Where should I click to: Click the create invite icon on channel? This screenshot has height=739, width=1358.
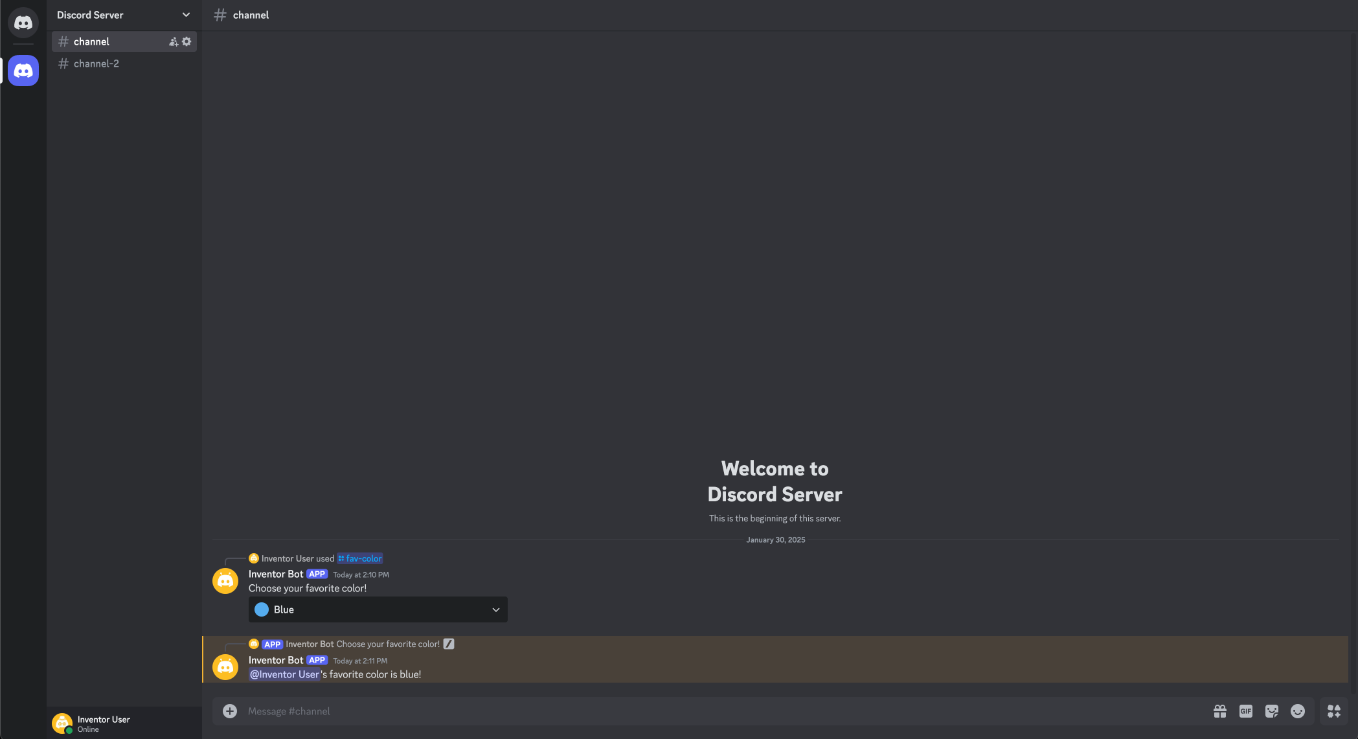[x=174, y=41]
